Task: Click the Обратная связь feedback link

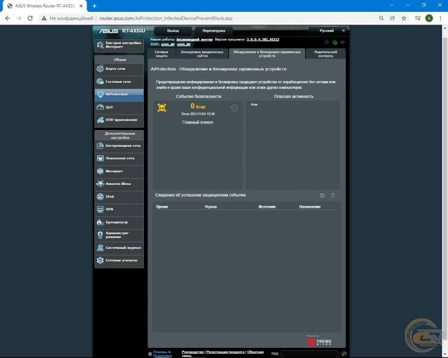Action: [255, 352]
